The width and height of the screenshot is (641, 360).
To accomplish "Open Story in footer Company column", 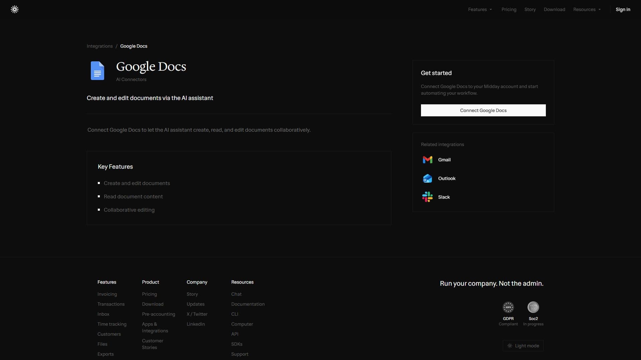I will click(192, 294).
